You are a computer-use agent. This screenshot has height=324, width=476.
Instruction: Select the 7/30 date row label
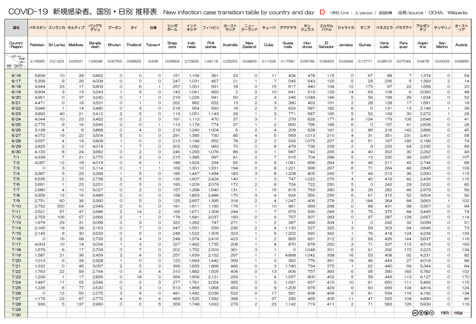[x=17, y=315]
